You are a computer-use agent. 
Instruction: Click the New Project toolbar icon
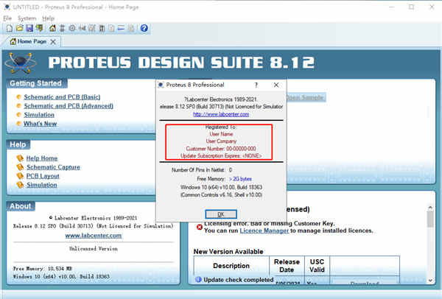click(10, 28)
